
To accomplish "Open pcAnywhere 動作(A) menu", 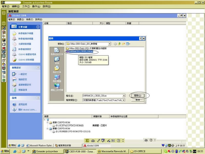I will tap(36, 6).
